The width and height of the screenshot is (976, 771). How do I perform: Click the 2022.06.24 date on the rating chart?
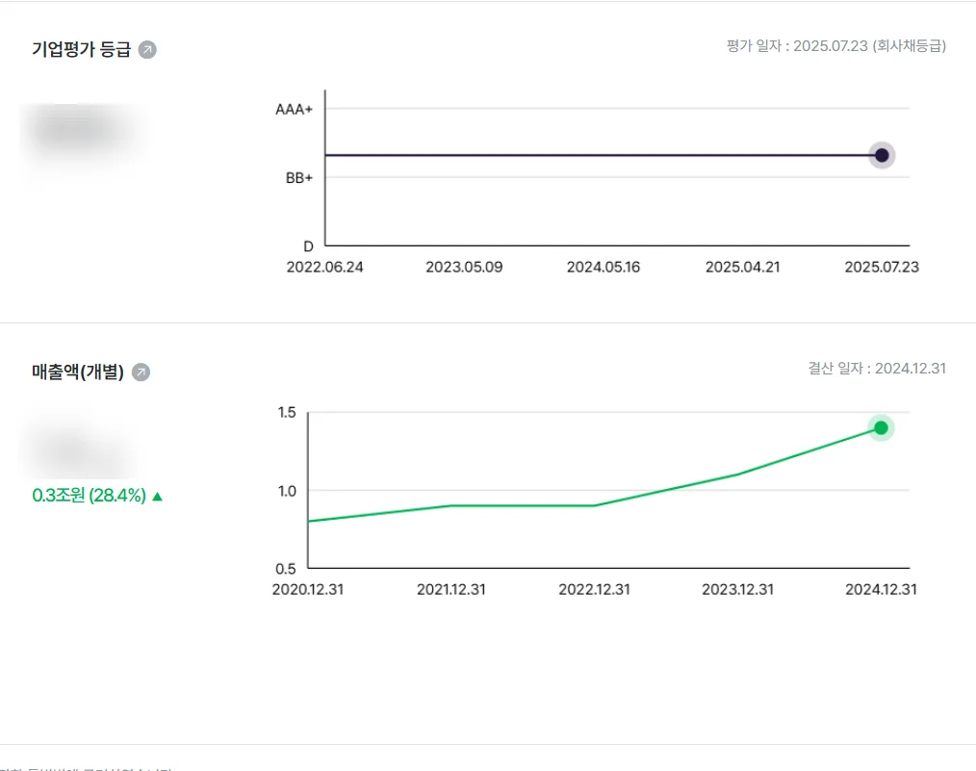[325, 267]
